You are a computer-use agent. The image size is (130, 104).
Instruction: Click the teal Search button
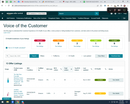pos(34,56)
